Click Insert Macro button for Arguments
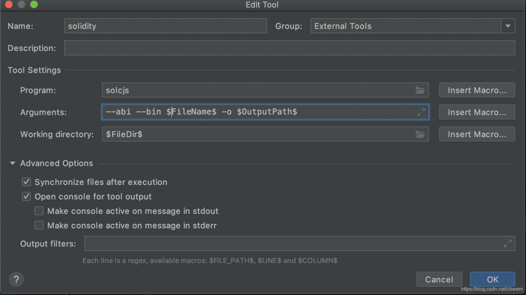 pyautogui.click(x=477, y=112)
